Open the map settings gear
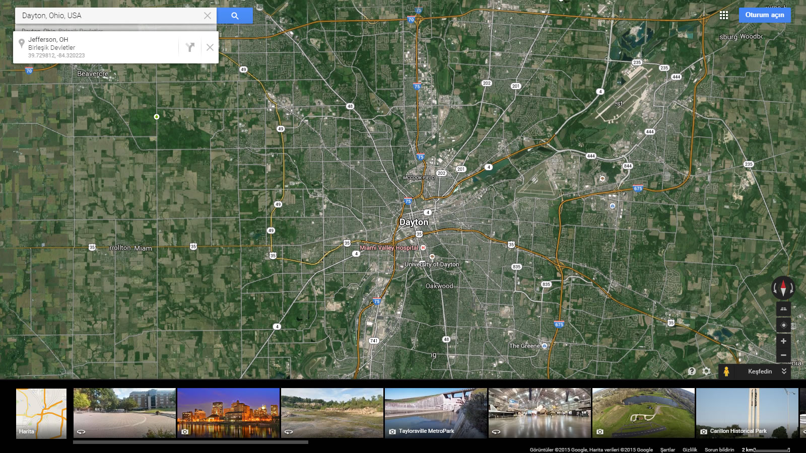 706,371
